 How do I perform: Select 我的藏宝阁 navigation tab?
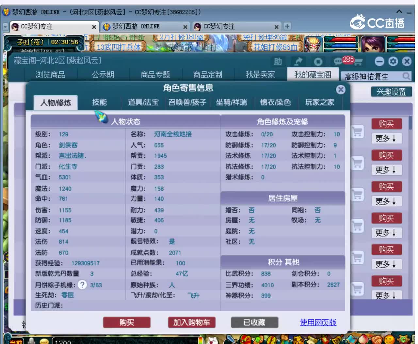tap(313, 74)
